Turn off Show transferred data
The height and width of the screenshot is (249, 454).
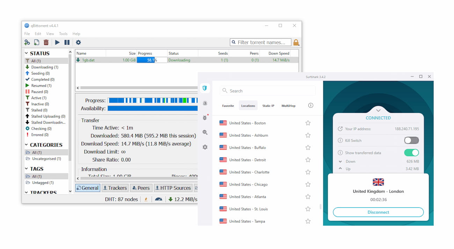click(411, 153)
